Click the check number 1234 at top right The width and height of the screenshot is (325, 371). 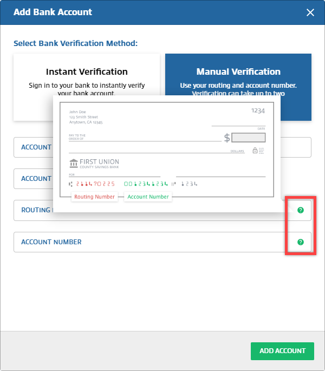click(258, 110)
